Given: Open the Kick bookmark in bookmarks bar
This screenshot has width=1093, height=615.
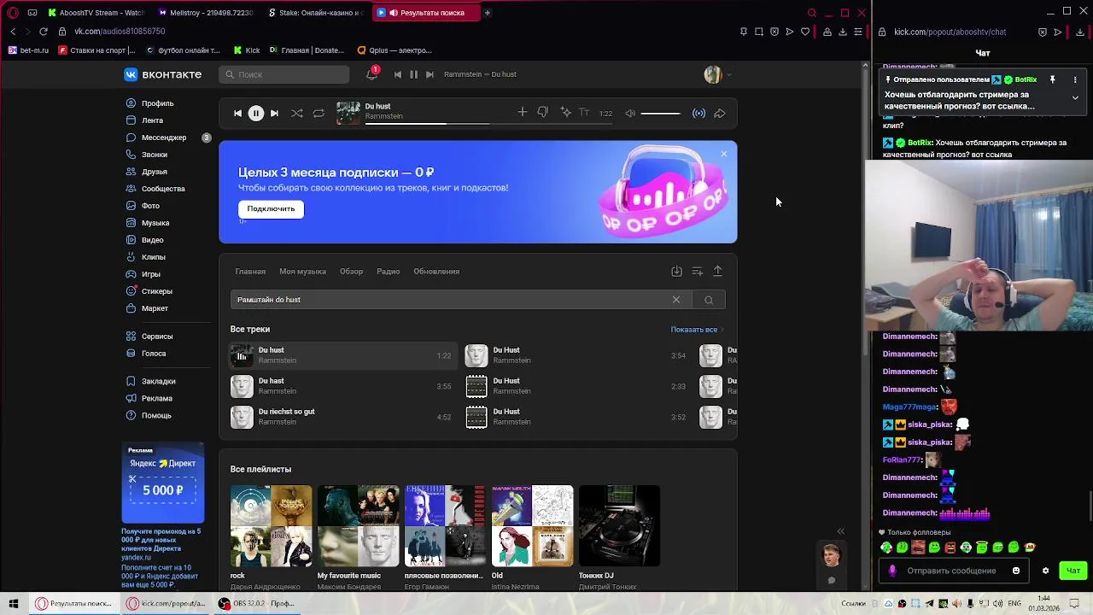Looking at the screenshot, I should click(x=246, y=50).
